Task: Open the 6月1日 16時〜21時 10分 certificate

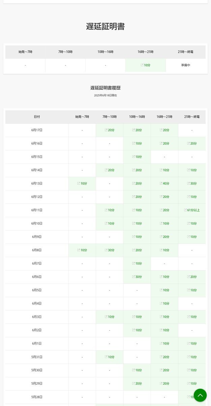Action: coord(164,343)
